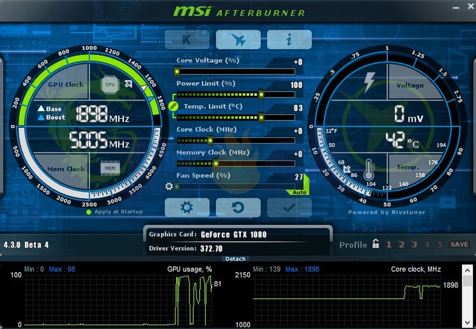Image resolution: width=476 pixels, height=329 pixels.
Task: Select profile slot 2
Action: coord(401,244)
